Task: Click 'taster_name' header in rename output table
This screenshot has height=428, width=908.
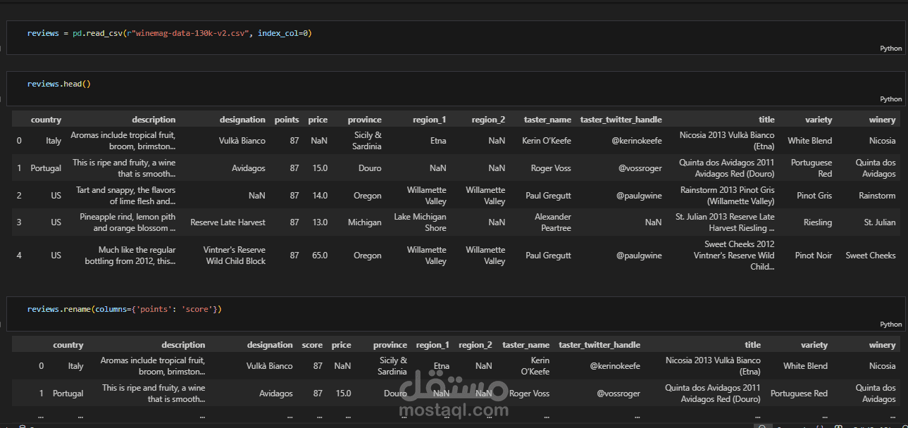Action: click(525, 345)
